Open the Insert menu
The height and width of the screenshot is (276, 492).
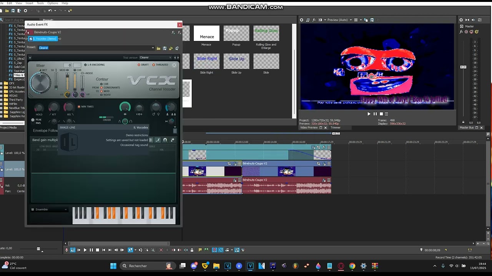click(x=29, y=3)
